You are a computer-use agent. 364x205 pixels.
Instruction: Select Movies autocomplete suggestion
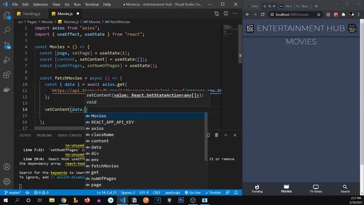pyautogui.click(x=145, y=116)
